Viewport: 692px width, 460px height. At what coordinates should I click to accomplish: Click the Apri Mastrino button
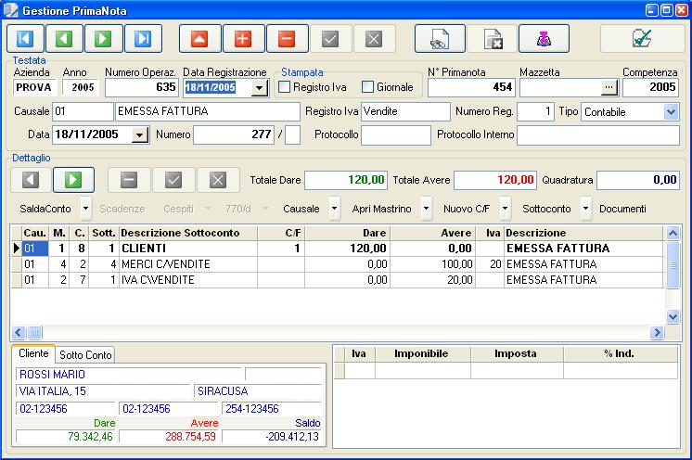[382, 209]
